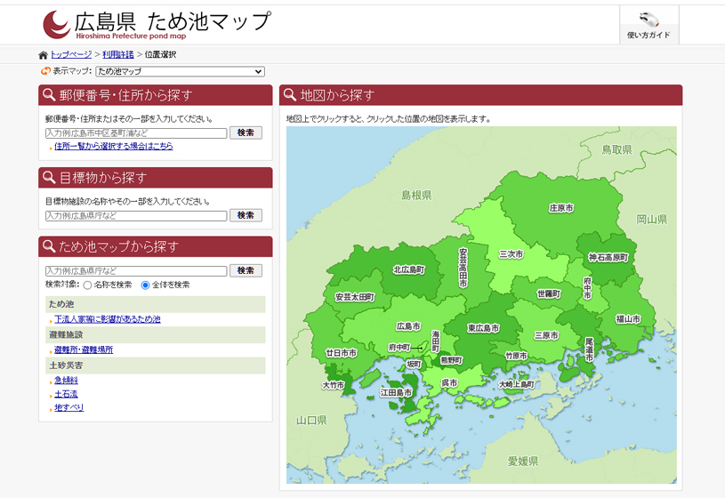
Task: Select the 全体を検索 radio button
Action: coord(146,285)
